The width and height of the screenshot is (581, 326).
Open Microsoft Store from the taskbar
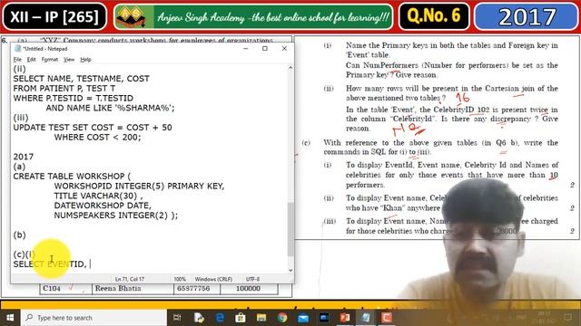(241, 318)
